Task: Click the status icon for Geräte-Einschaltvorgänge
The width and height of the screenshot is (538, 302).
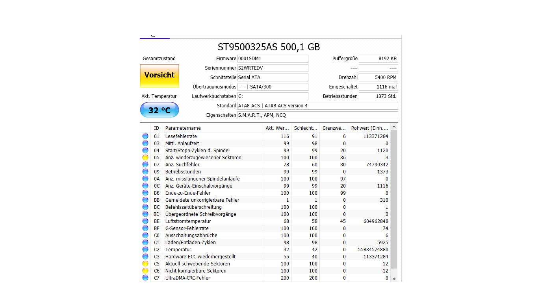Action: [145, 186]
